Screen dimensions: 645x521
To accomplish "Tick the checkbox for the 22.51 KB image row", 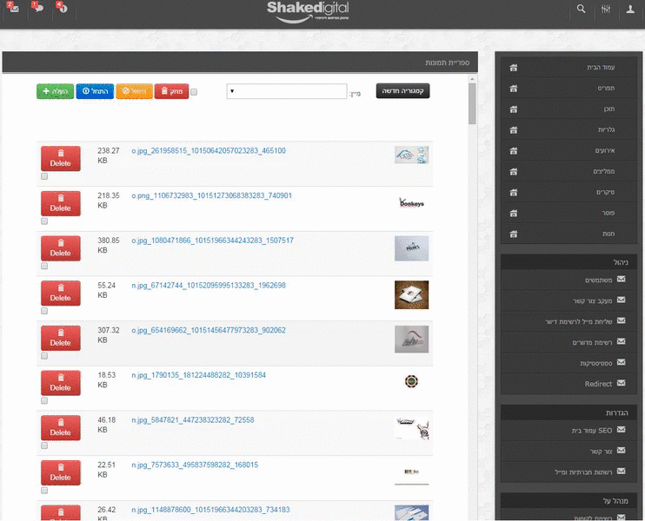I will tap(44, 491).
